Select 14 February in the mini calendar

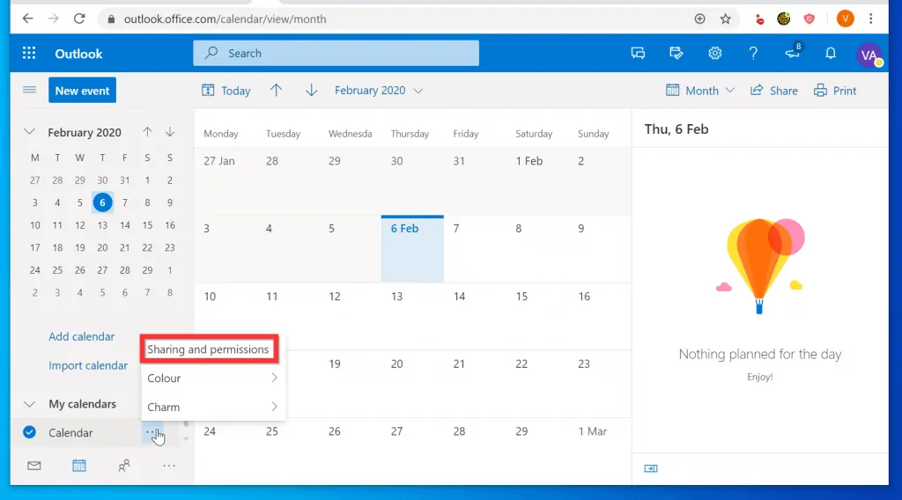pos(125,225)
